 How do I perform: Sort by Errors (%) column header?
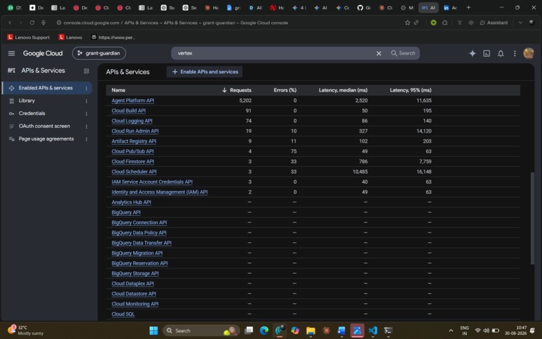click(x=285, y=90)
